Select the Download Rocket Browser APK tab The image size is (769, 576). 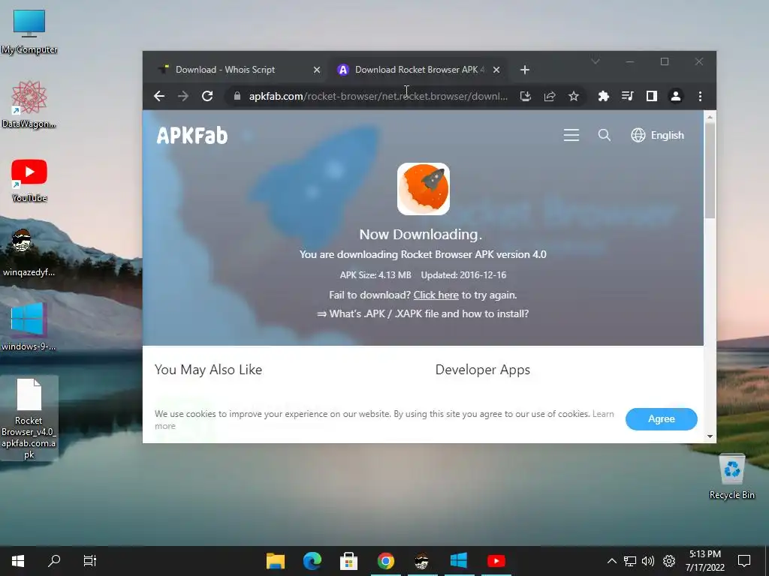[419, 70]
